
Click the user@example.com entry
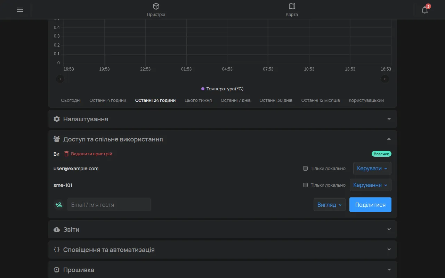click(x=76, y=169)
